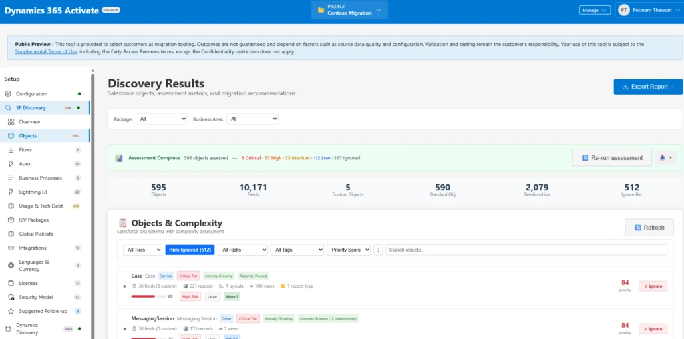
Task: Click the assessment options icon beside Re-run
Action: coord(665,157)
